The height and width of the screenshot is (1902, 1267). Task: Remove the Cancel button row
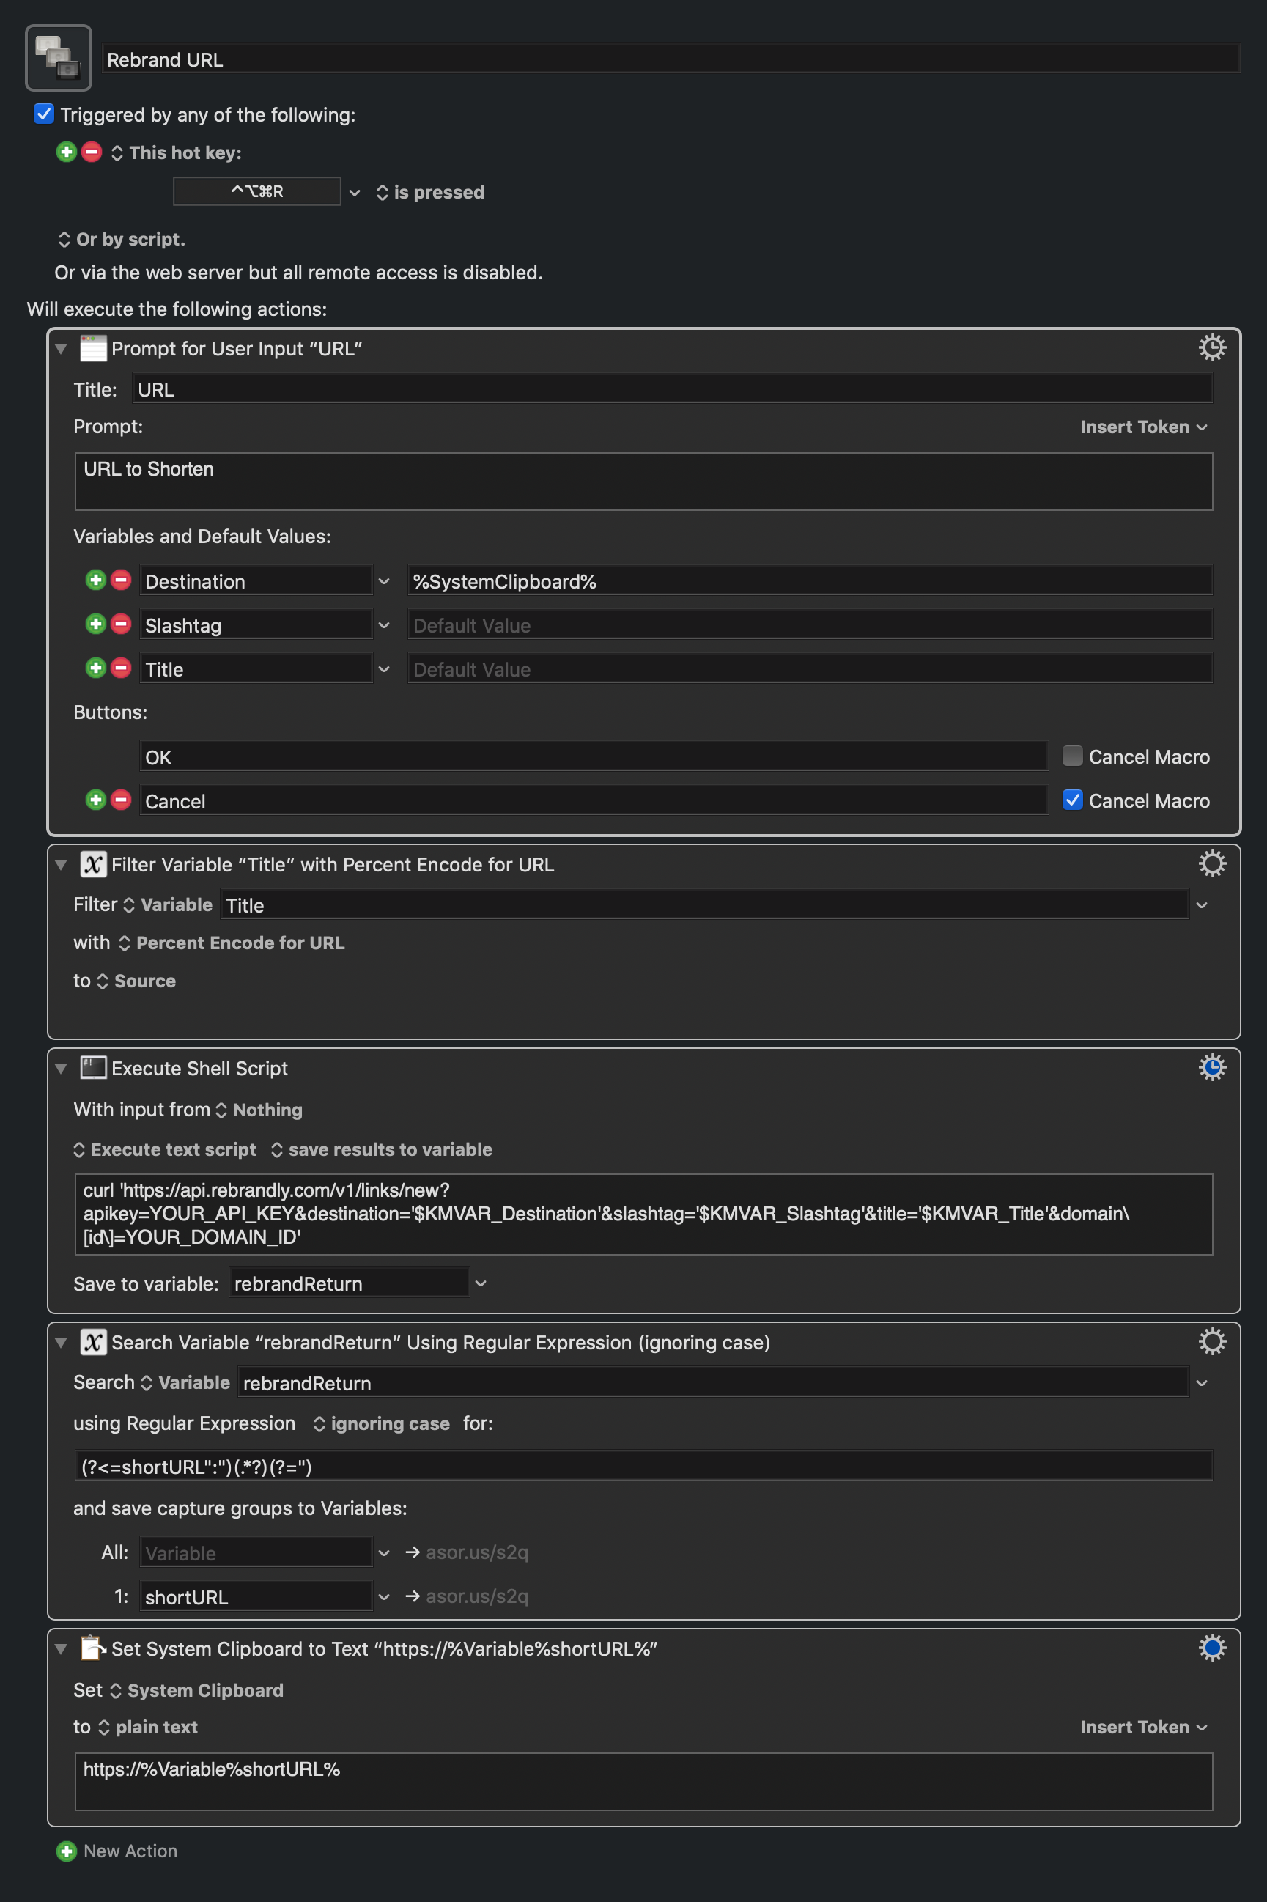click(x=121, y=800)
